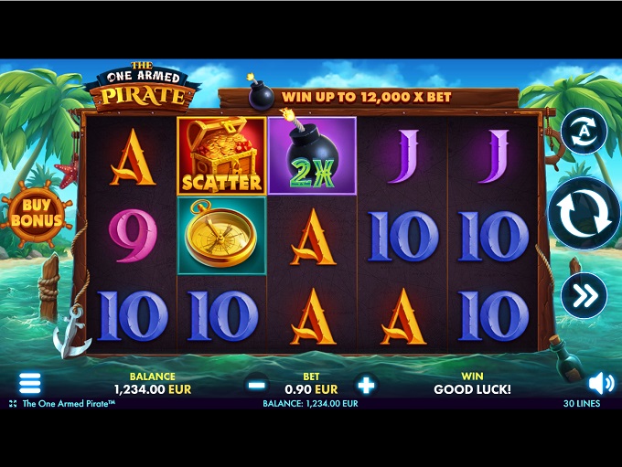Click the treasure chest Scatter symbol
The height and width of the screenshot is (467, 622).
pyautogui.click(x=221, y=155)
